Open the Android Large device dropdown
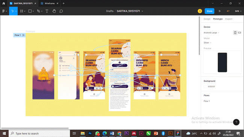Viewport: 244px width, 137px height. (211, 33)
